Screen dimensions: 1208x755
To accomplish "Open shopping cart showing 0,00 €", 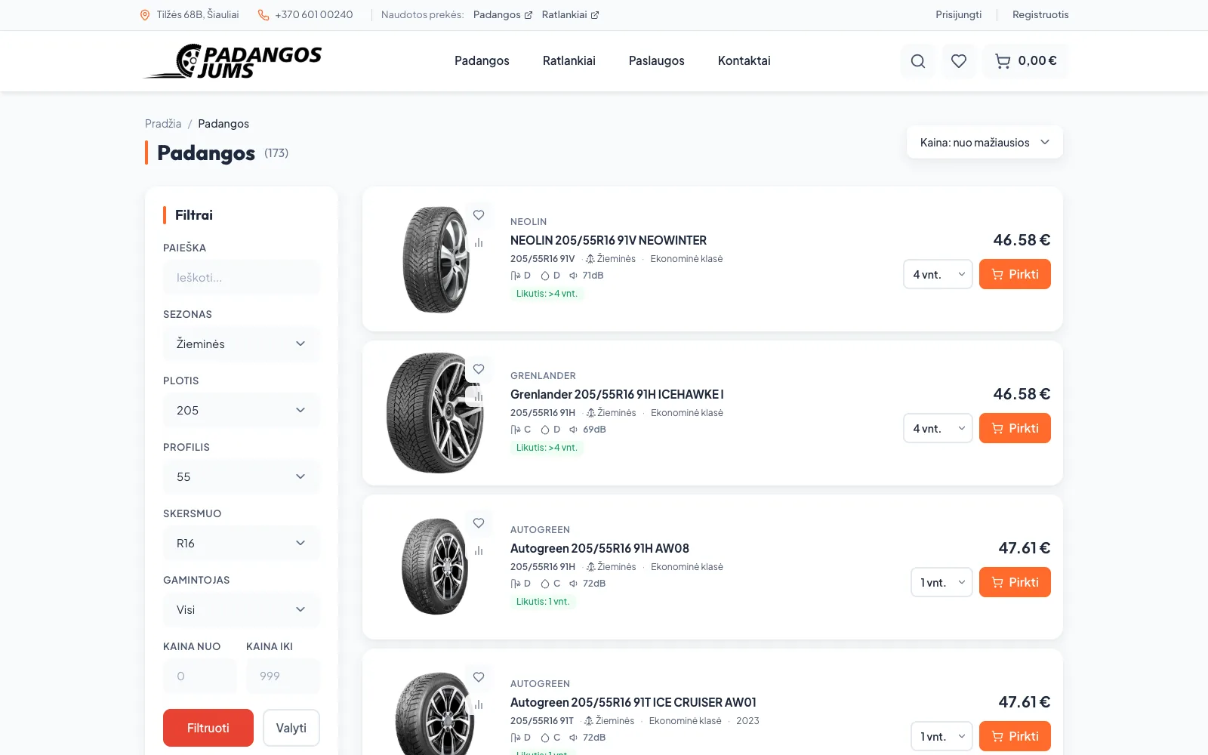I will coord(1025,61).
